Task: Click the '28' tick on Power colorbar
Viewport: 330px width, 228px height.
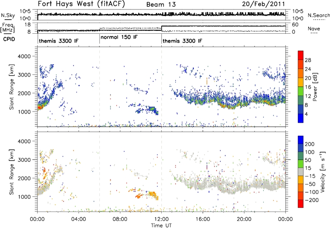Action: (x=308, y=60)
